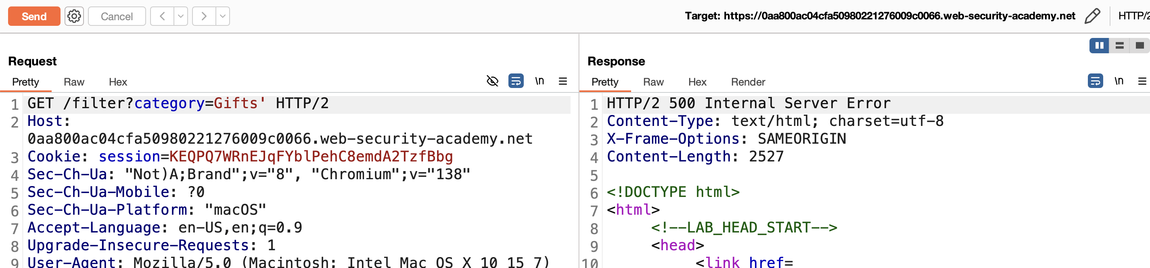Open request settings gear icon
This screenshot has height=268, width=1150.
click(74, 16)
